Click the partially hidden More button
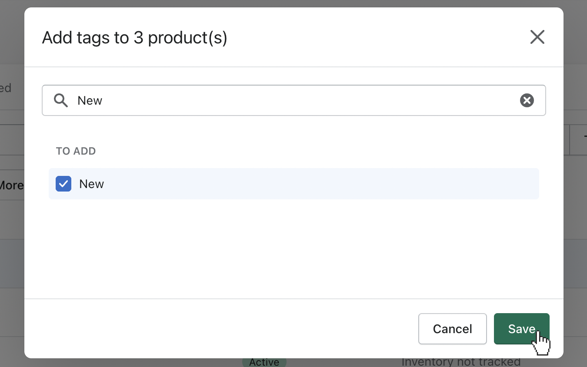Viewport: 587px width, 367px height. pos(12,185)
